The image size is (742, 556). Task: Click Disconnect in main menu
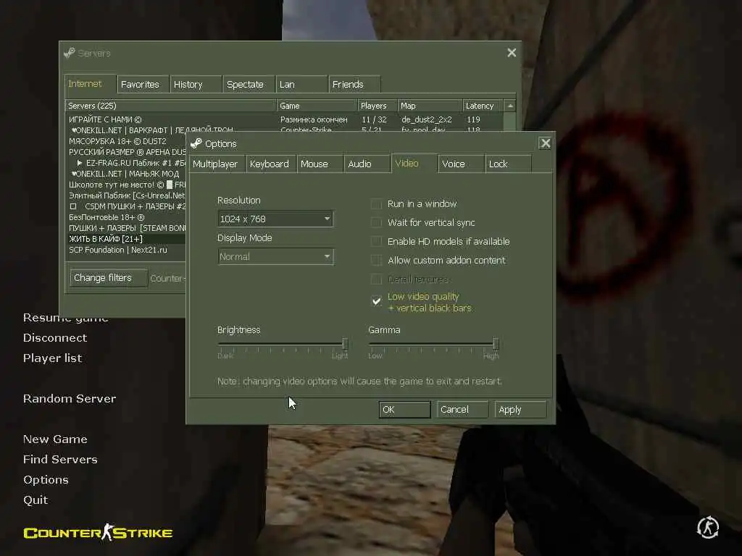[x=55, y=337]
